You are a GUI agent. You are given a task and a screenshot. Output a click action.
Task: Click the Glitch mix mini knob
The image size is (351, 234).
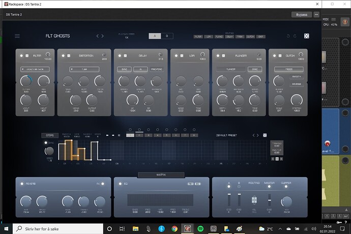[301, 54]
